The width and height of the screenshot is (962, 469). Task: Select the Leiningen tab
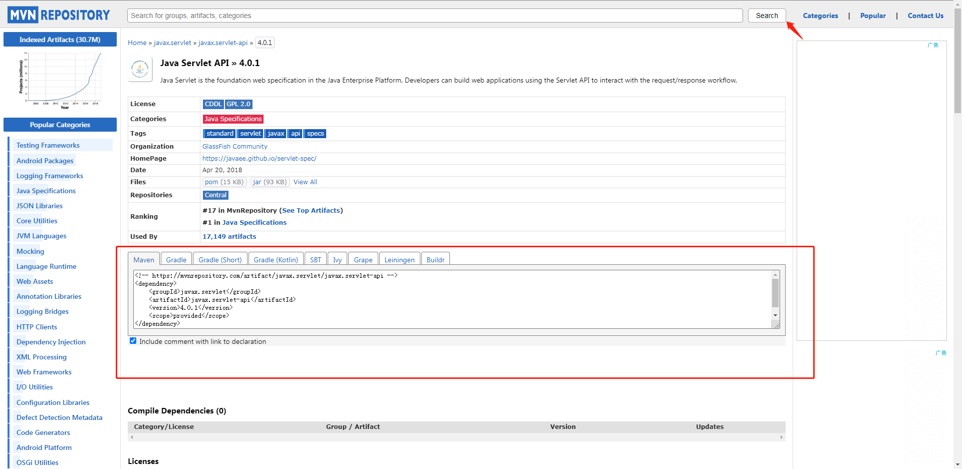pyautogui.click(x=400, y=259)
